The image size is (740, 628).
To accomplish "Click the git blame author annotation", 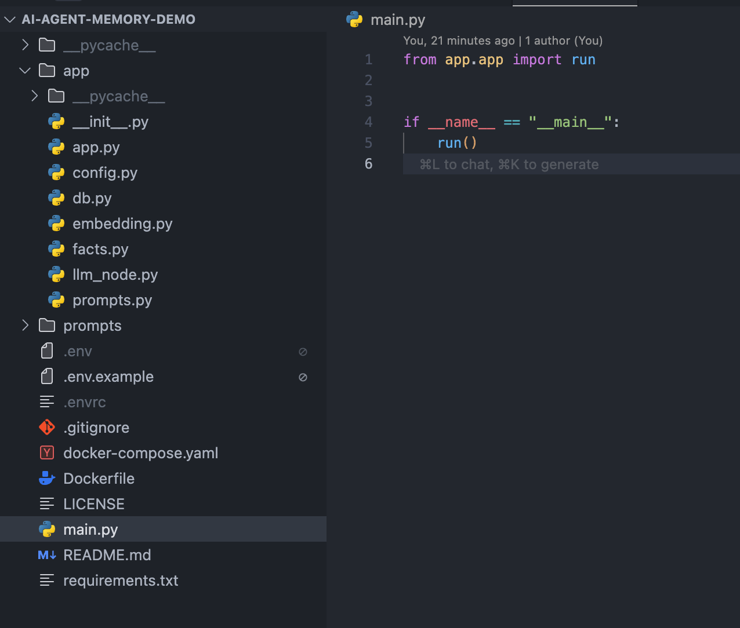I will point(503,41).
